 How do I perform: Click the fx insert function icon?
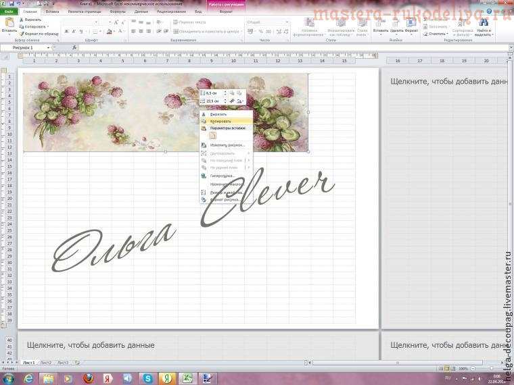(x=74, y=47)
